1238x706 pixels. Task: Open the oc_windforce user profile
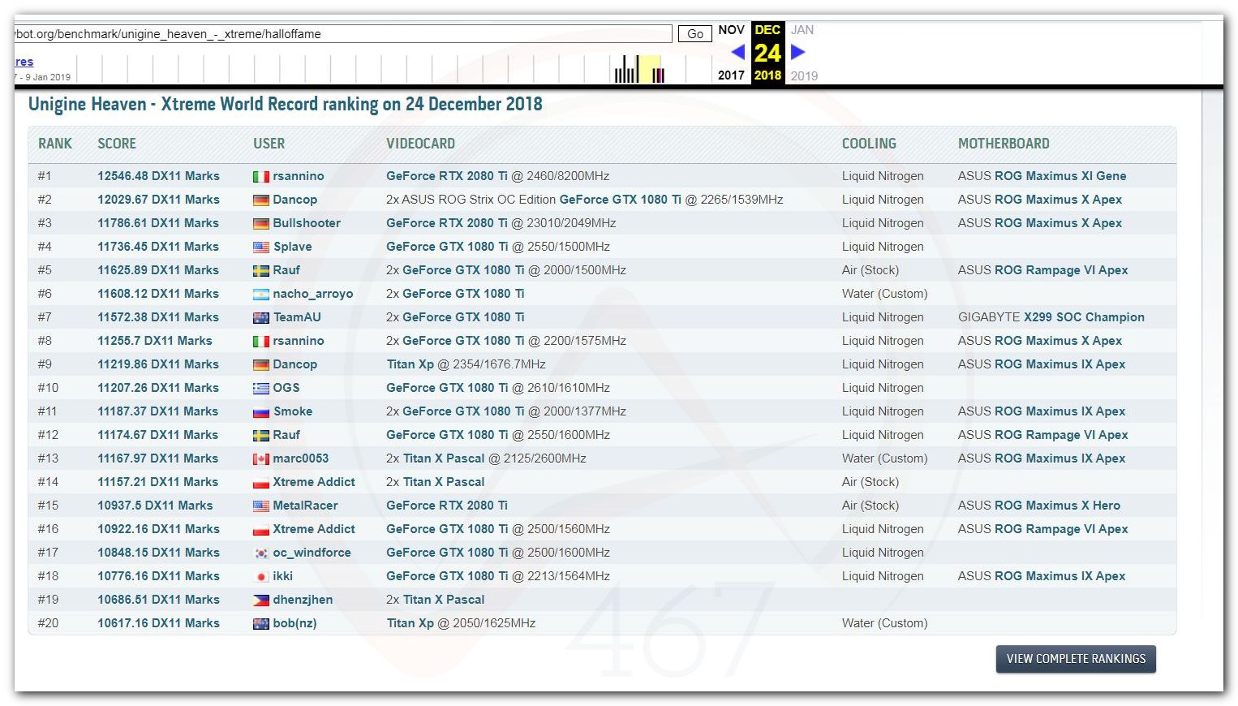[x=312, y=553]
